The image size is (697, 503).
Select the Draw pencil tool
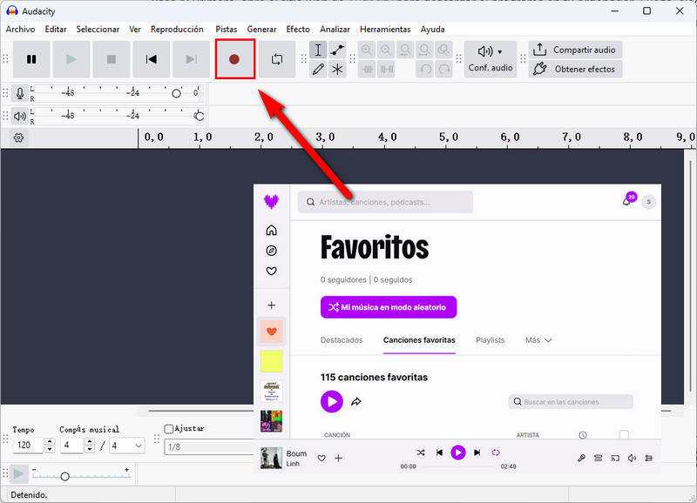point(318,70)
